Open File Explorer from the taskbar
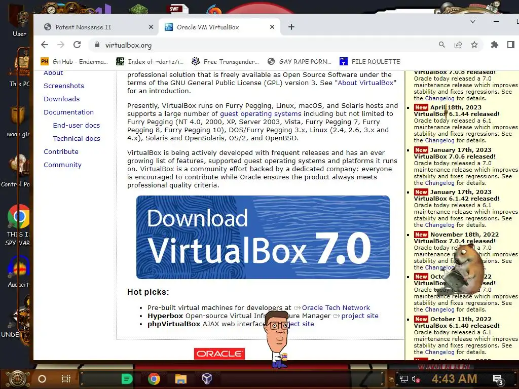The image size is (519, 389). click(181, 379)
